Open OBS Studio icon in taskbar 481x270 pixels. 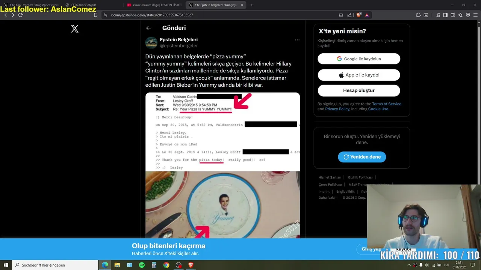178,265
